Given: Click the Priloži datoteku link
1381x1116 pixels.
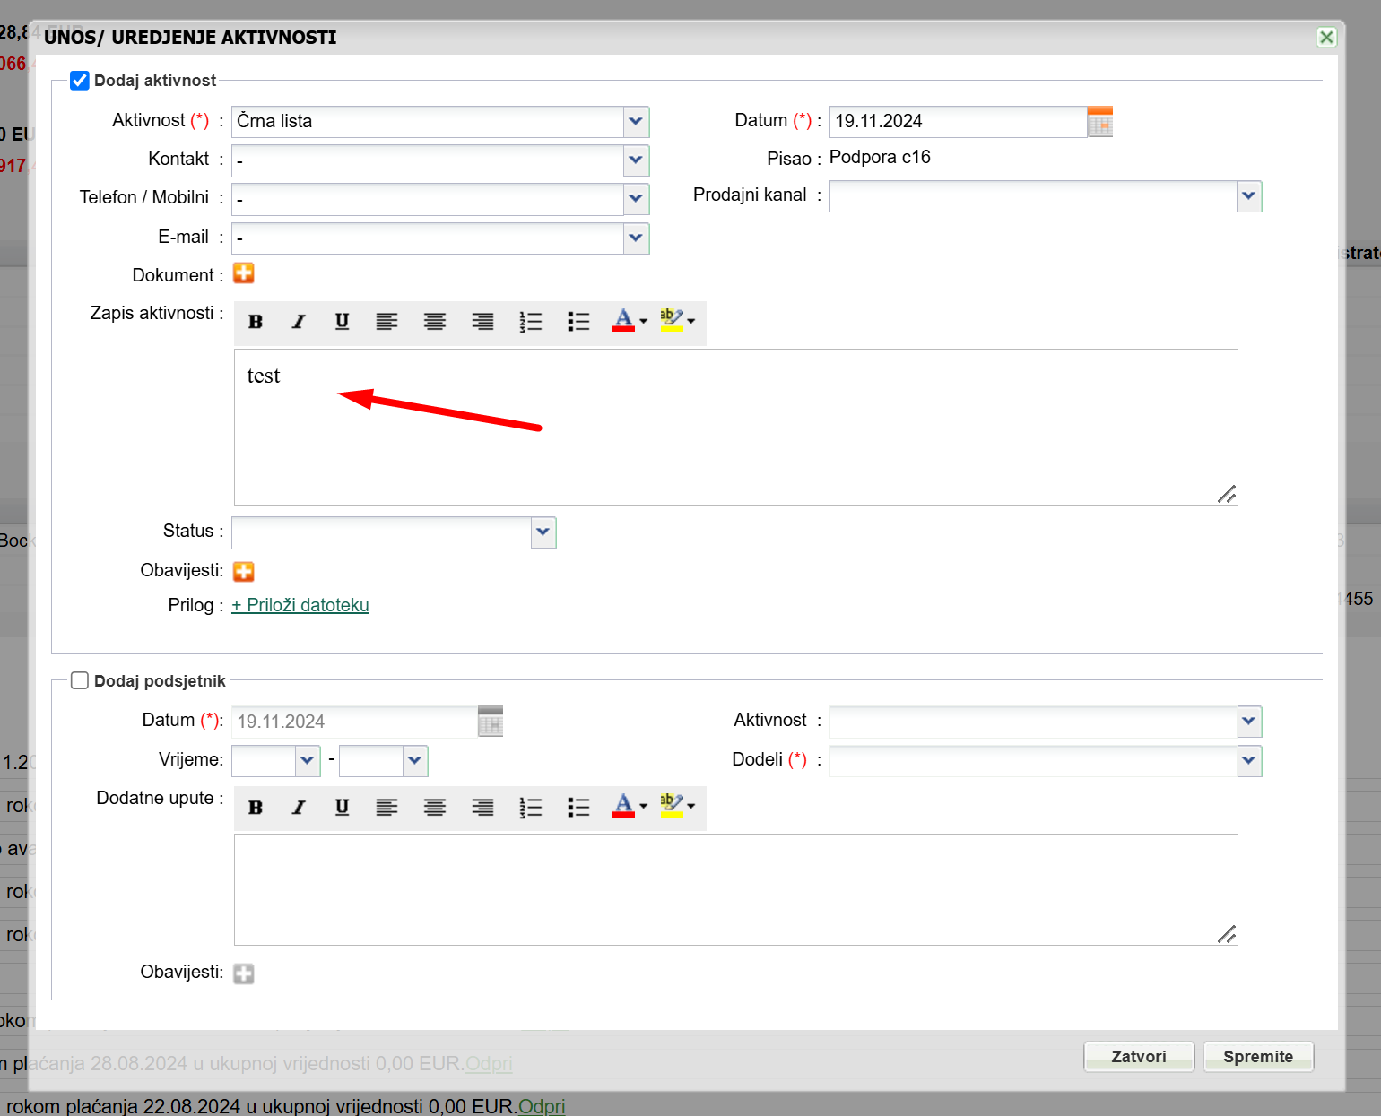Looking at the screenshot, I should [x=300, y=605].
